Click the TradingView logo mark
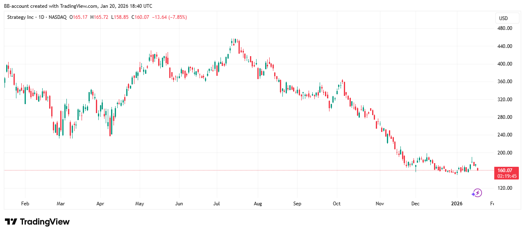 pos(11,222)
